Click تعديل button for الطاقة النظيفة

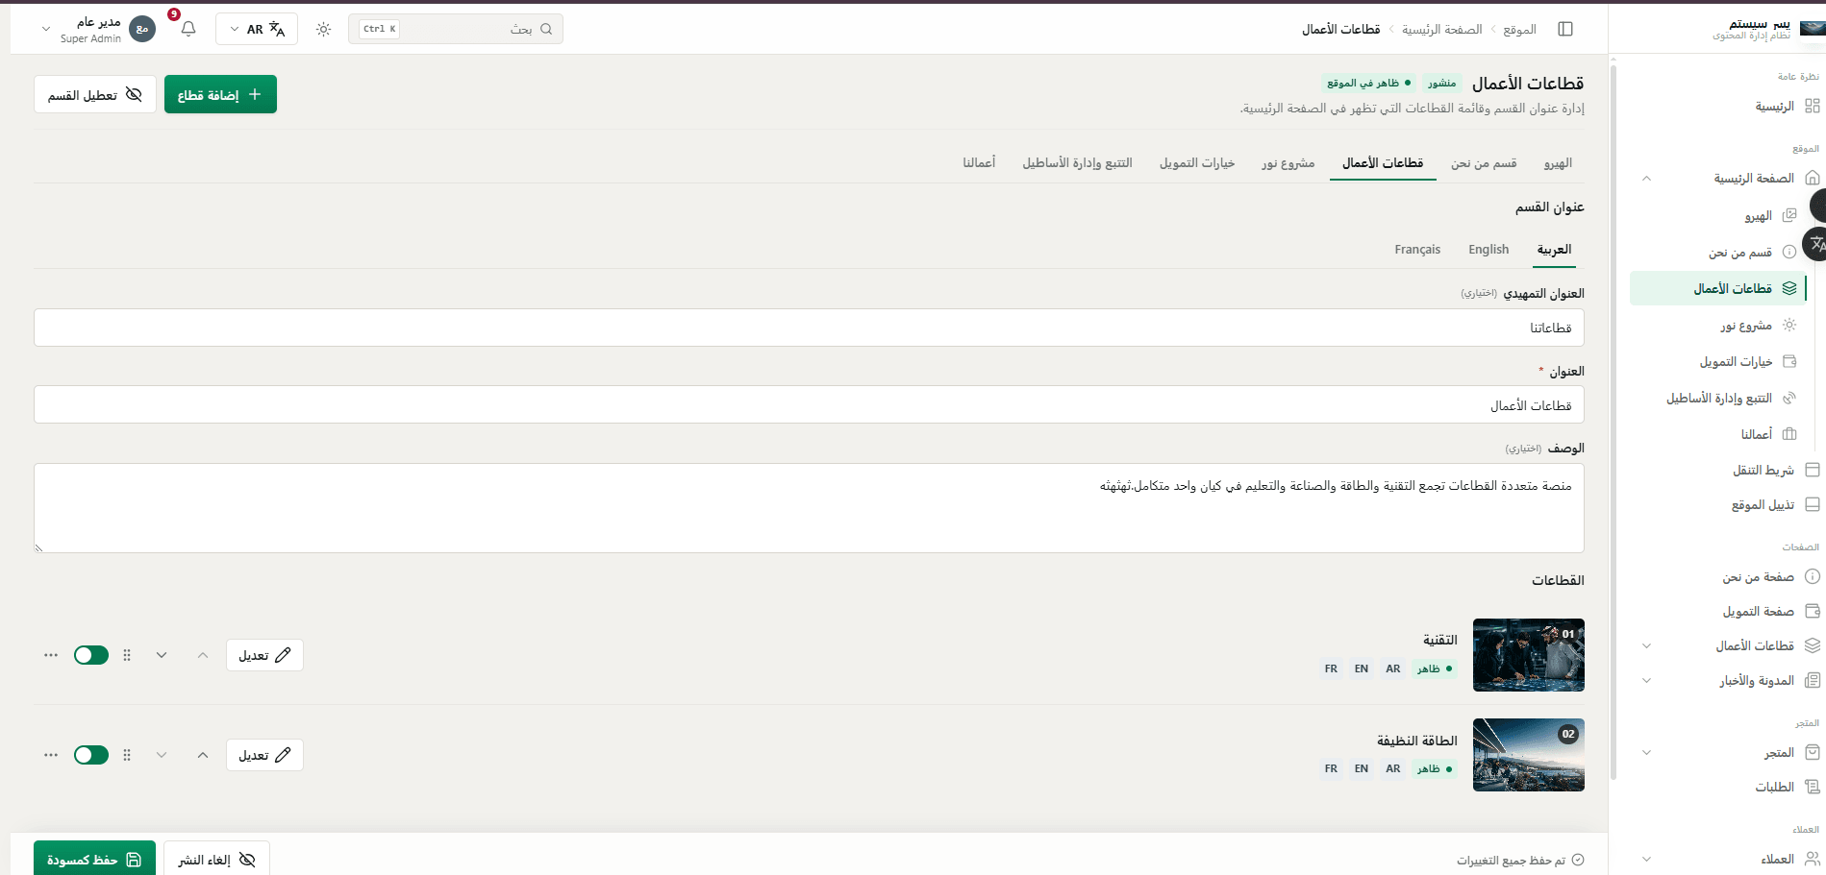click(x=264, y=755)
